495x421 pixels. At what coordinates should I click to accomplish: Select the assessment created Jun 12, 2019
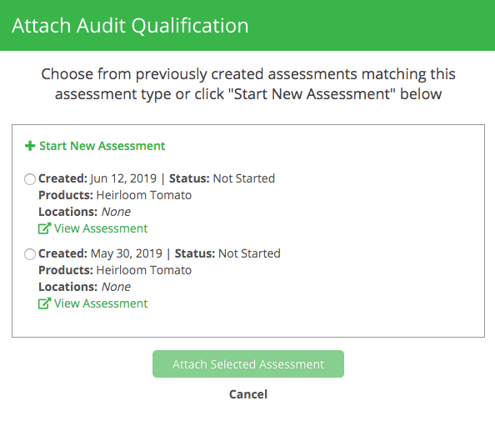30,179
